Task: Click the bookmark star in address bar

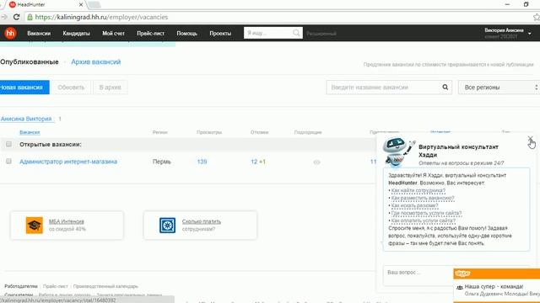Action: pyautogui.click(x=537, y=17)
